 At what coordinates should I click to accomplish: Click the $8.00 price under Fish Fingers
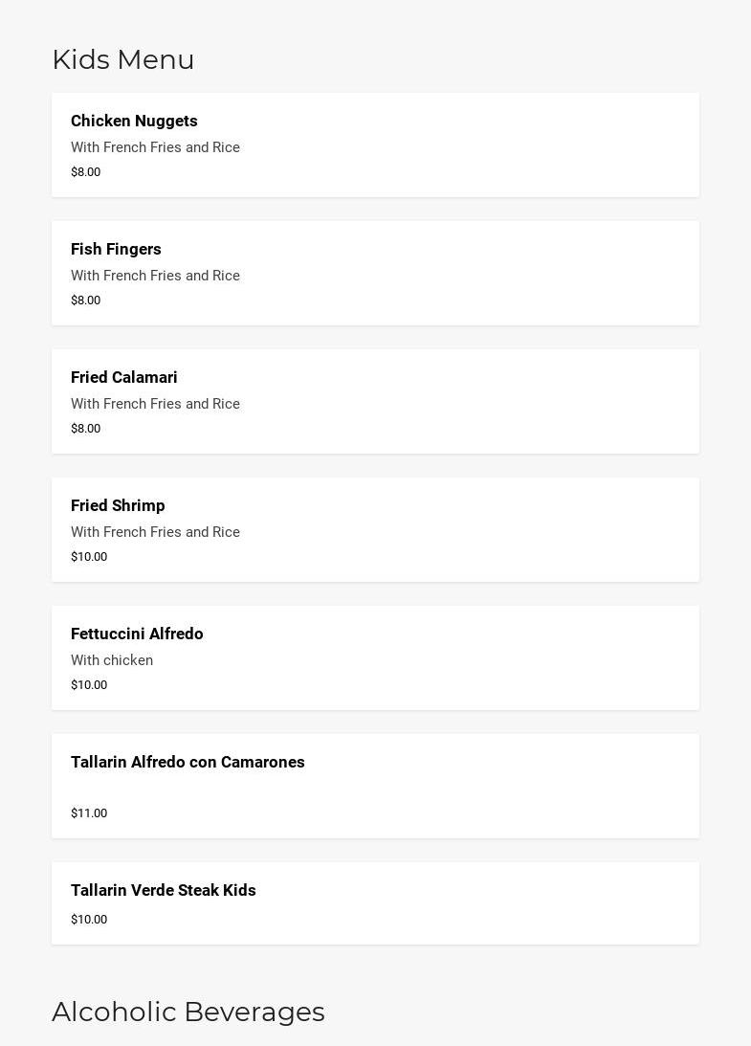click(x=85, y=300)
